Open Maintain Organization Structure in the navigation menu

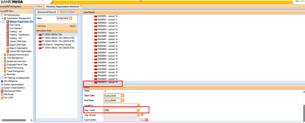(21, 22)
